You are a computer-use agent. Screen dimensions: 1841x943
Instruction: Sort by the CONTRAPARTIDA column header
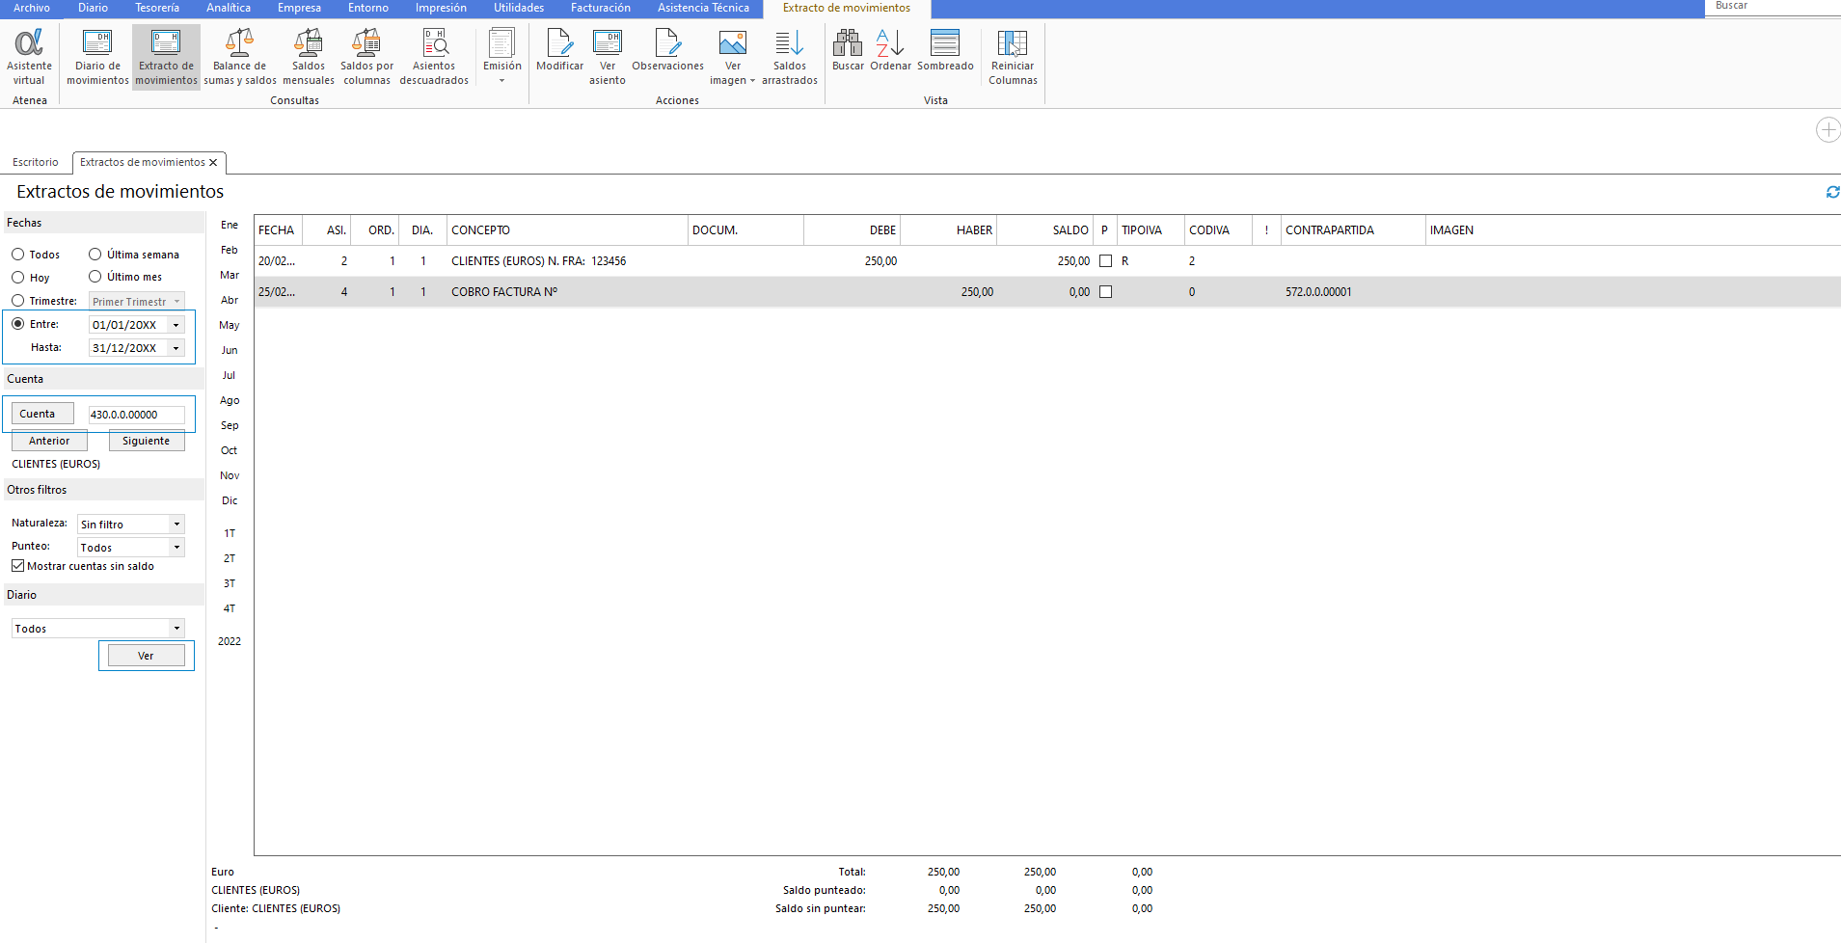[1353, 230]
